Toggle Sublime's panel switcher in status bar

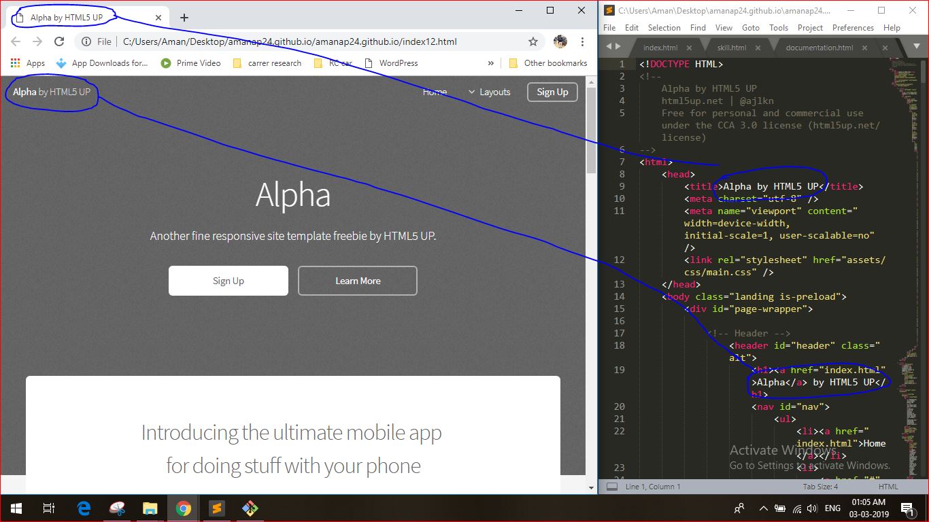[611, 487]
